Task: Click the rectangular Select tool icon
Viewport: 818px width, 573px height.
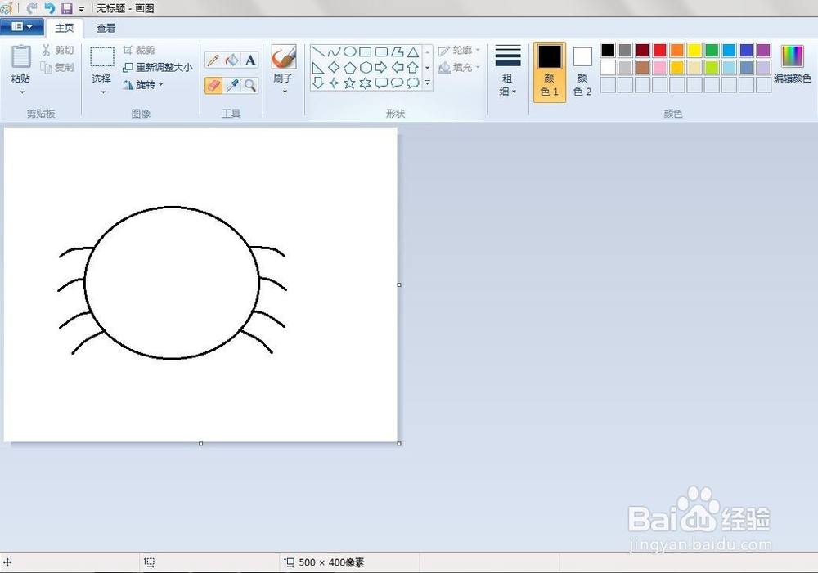Action: click(101, 57)
